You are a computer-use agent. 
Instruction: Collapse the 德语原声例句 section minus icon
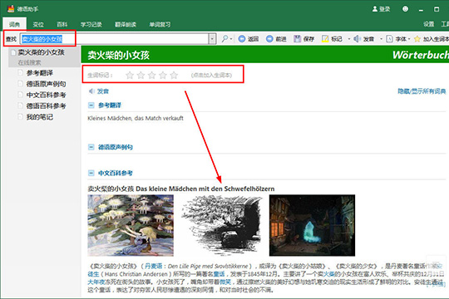click(91, 147)
